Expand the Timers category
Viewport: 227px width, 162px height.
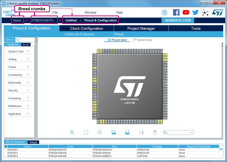pos(19,67)
